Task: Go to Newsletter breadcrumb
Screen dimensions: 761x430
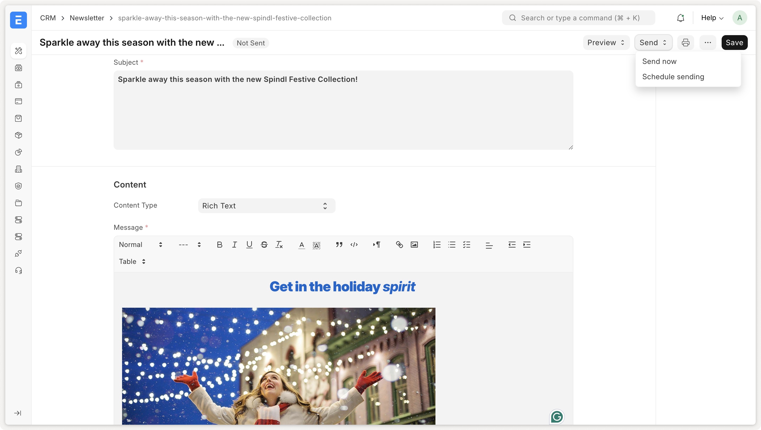Action: pos(87,18)
